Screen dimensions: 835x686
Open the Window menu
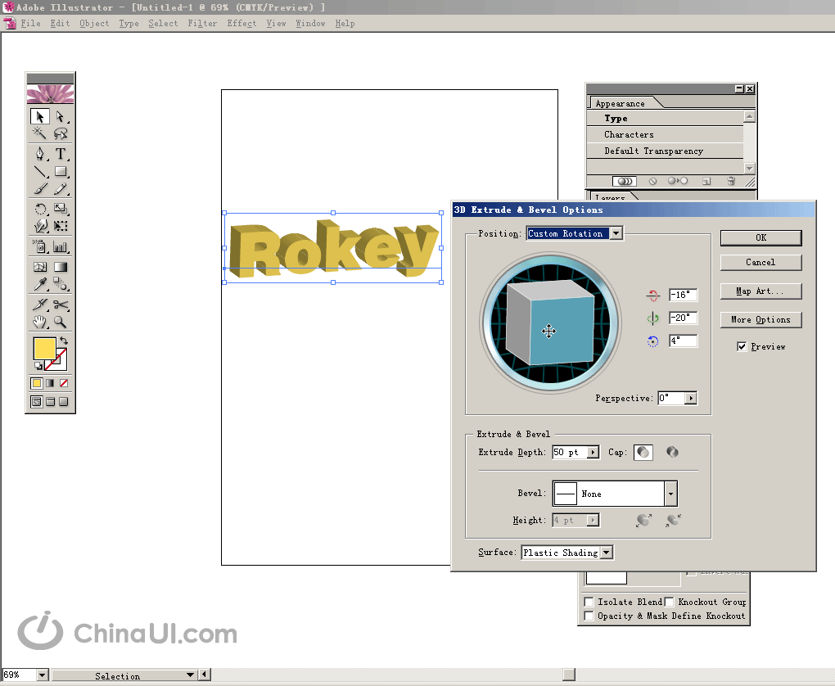pyautogui.click(x=310, y=24)
